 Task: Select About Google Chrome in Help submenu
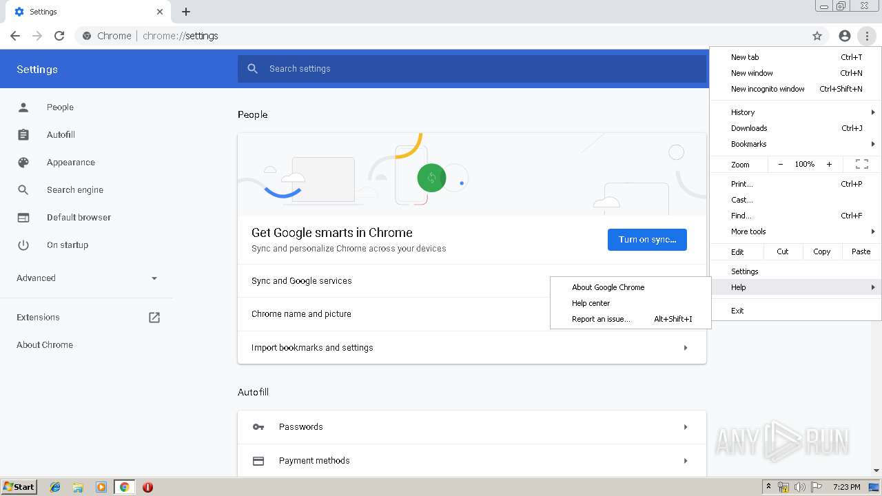pyautogui.click(x=630, y=287)
